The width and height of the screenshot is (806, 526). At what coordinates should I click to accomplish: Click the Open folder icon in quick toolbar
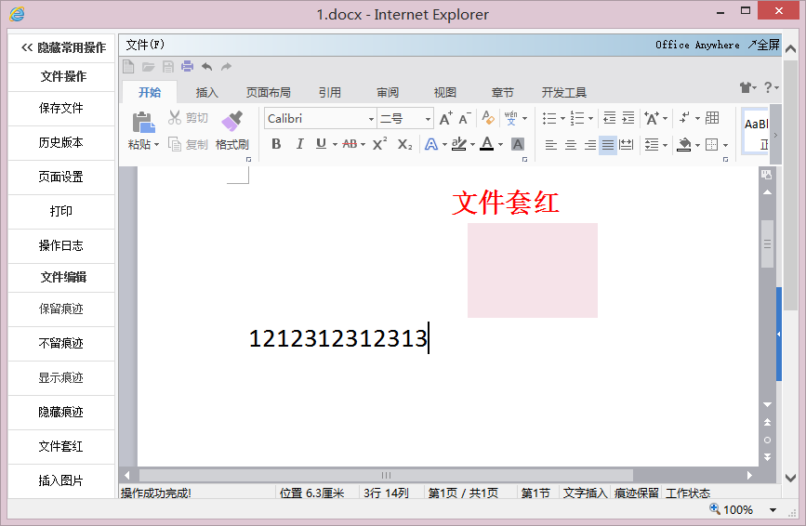pos(149,67)
